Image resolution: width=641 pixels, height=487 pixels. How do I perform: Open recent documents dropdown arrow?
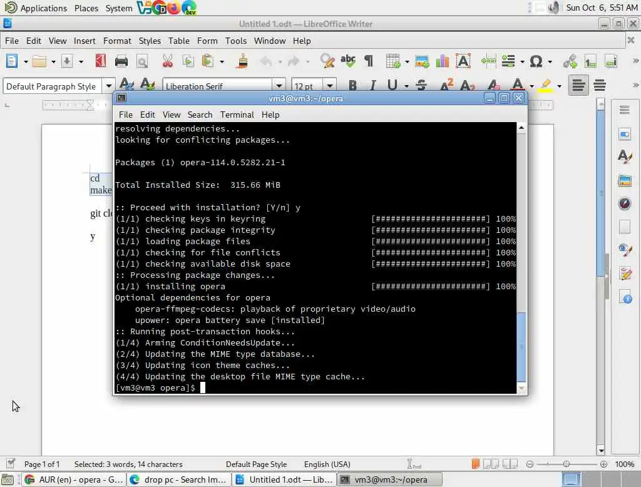(53, 62)
